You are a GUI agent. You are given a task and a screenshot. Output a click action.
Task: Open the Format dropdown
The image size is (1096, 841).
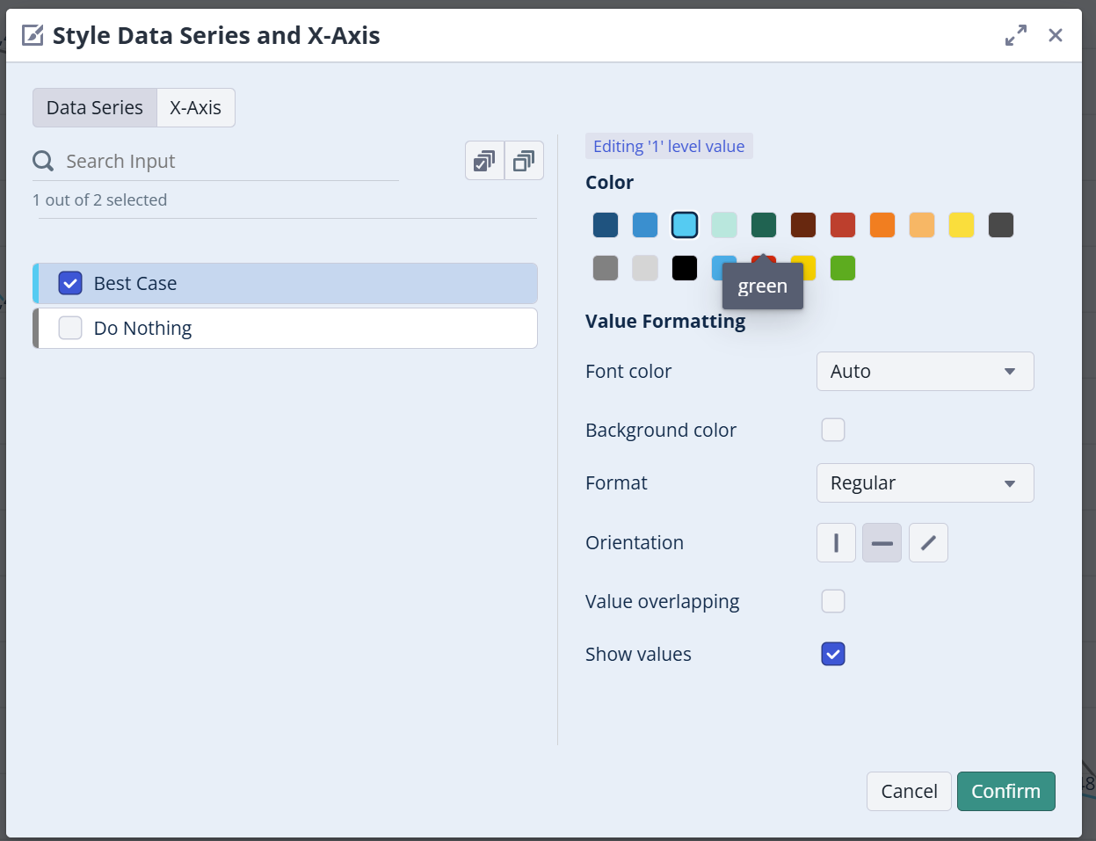coord(925,483)
